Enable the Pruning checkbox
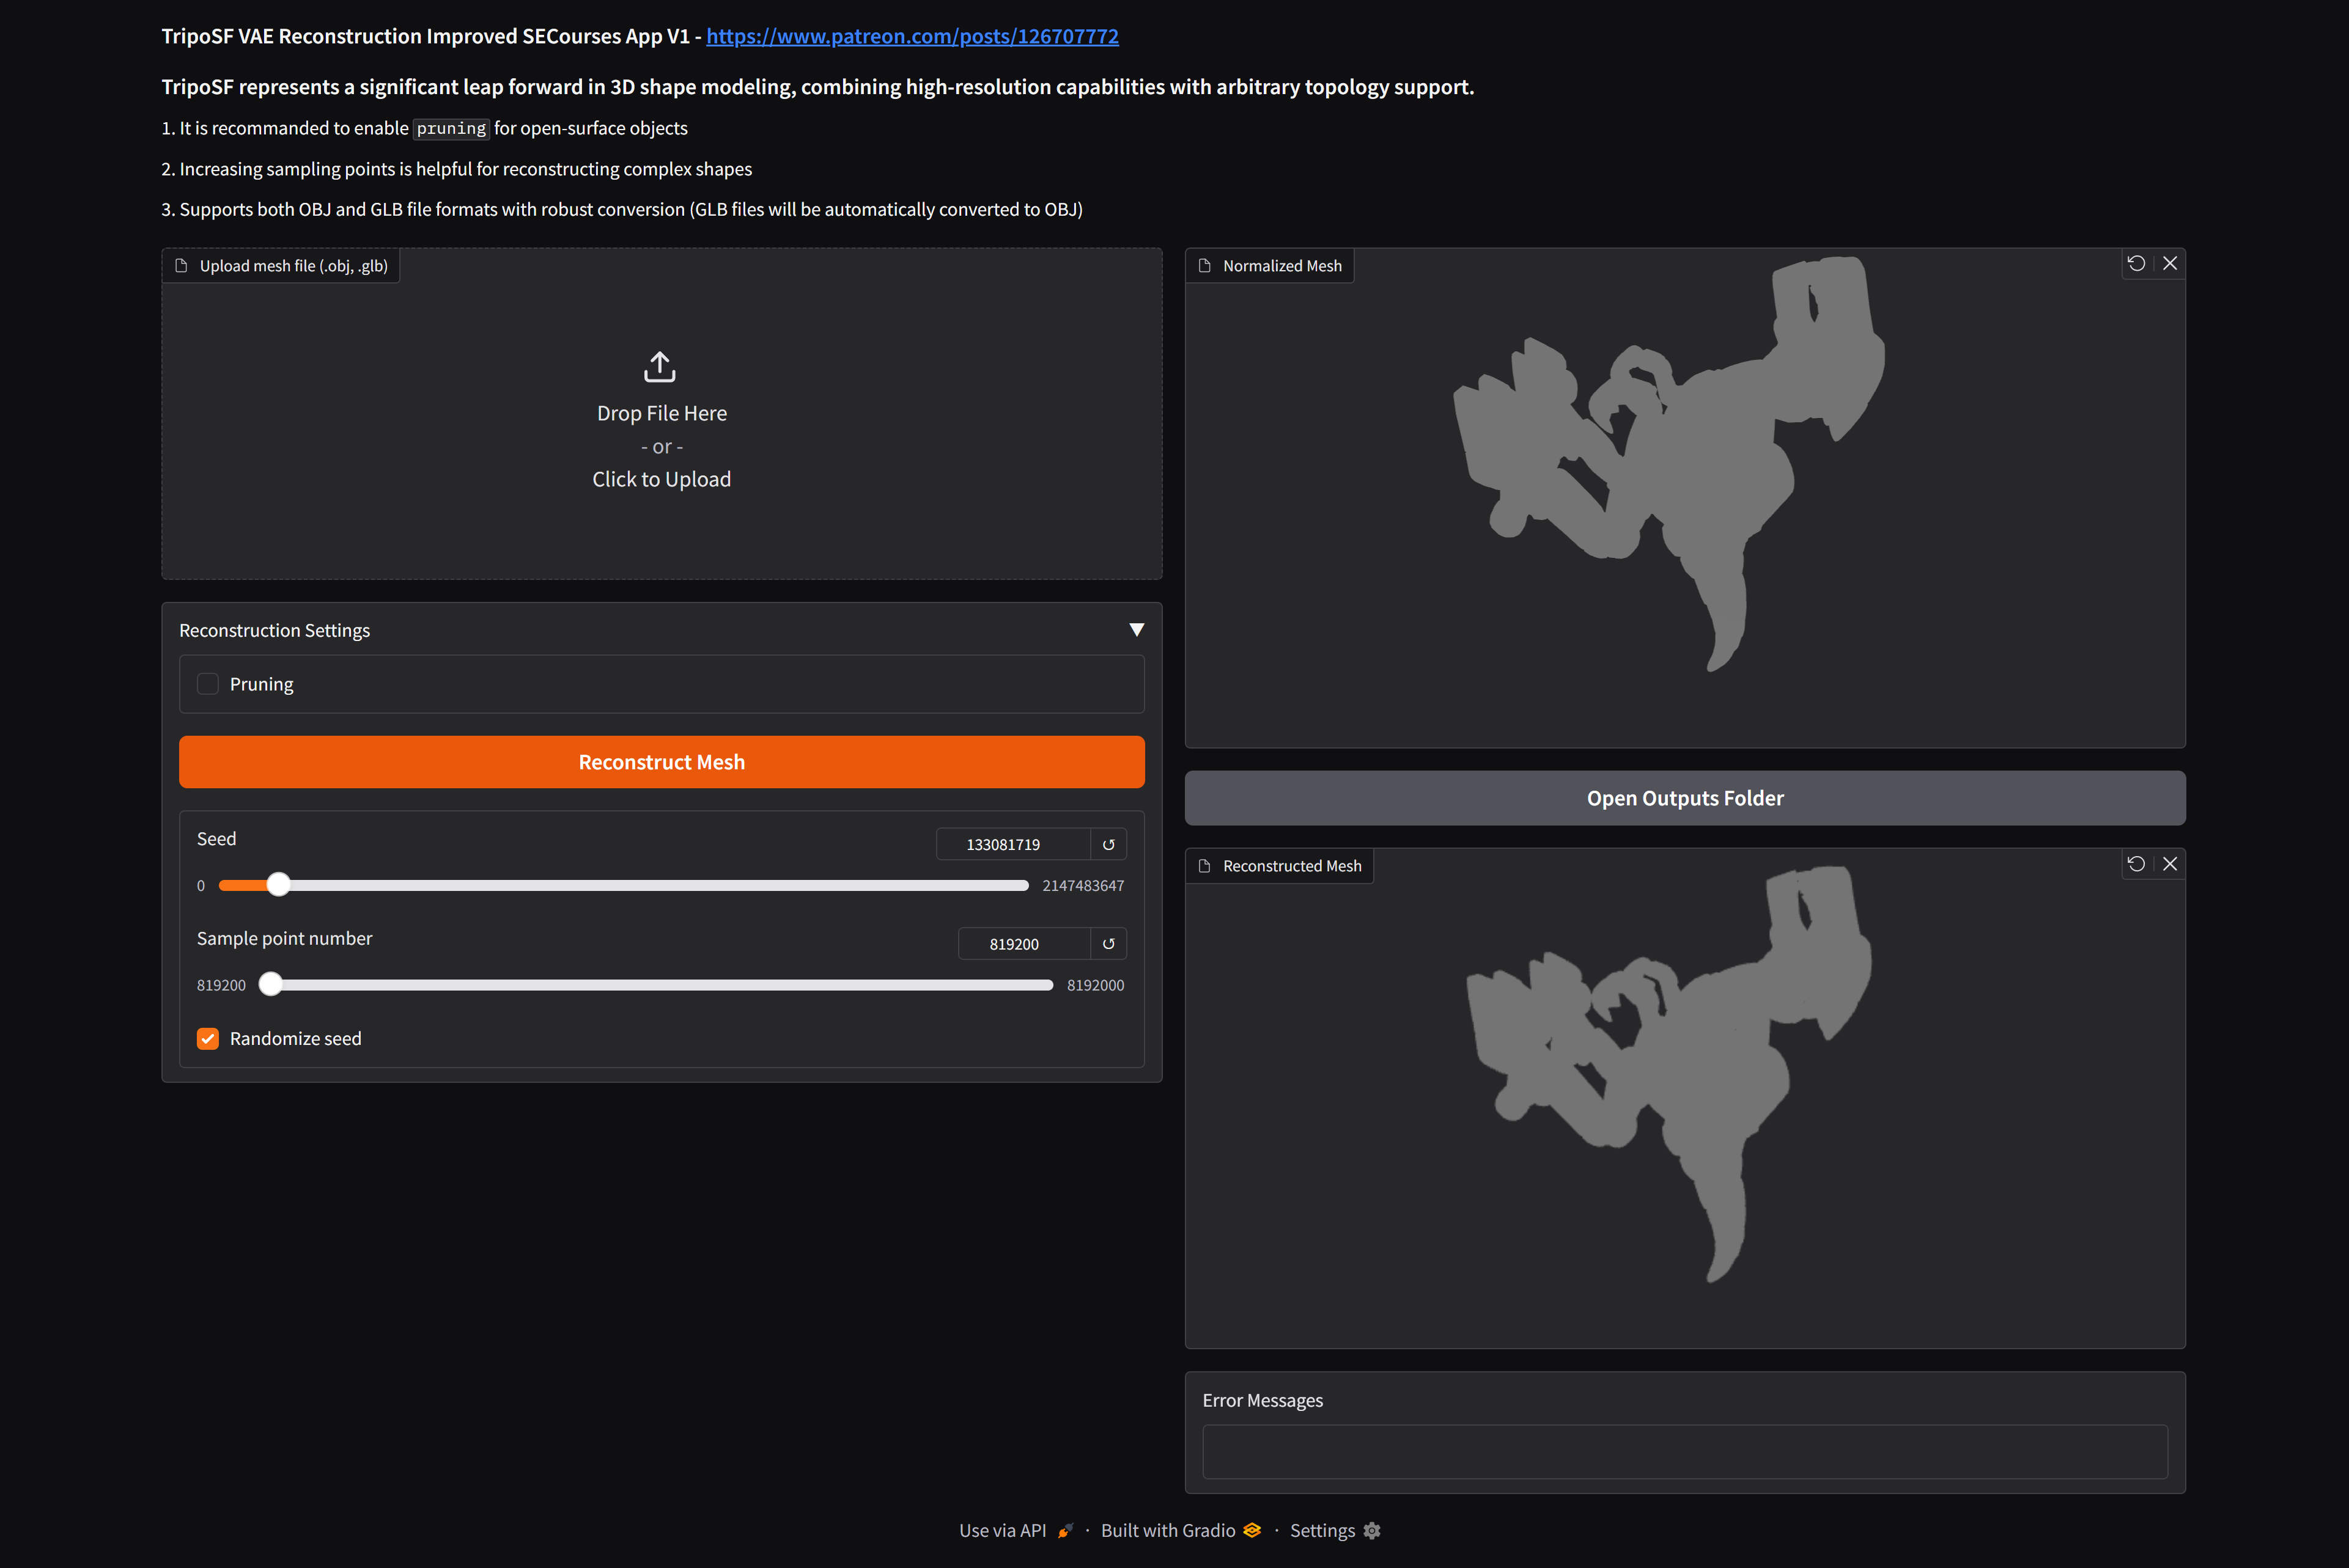The height and width of the screenshot is (1568, 2349). pyautogui.click(x=208, y=684)
